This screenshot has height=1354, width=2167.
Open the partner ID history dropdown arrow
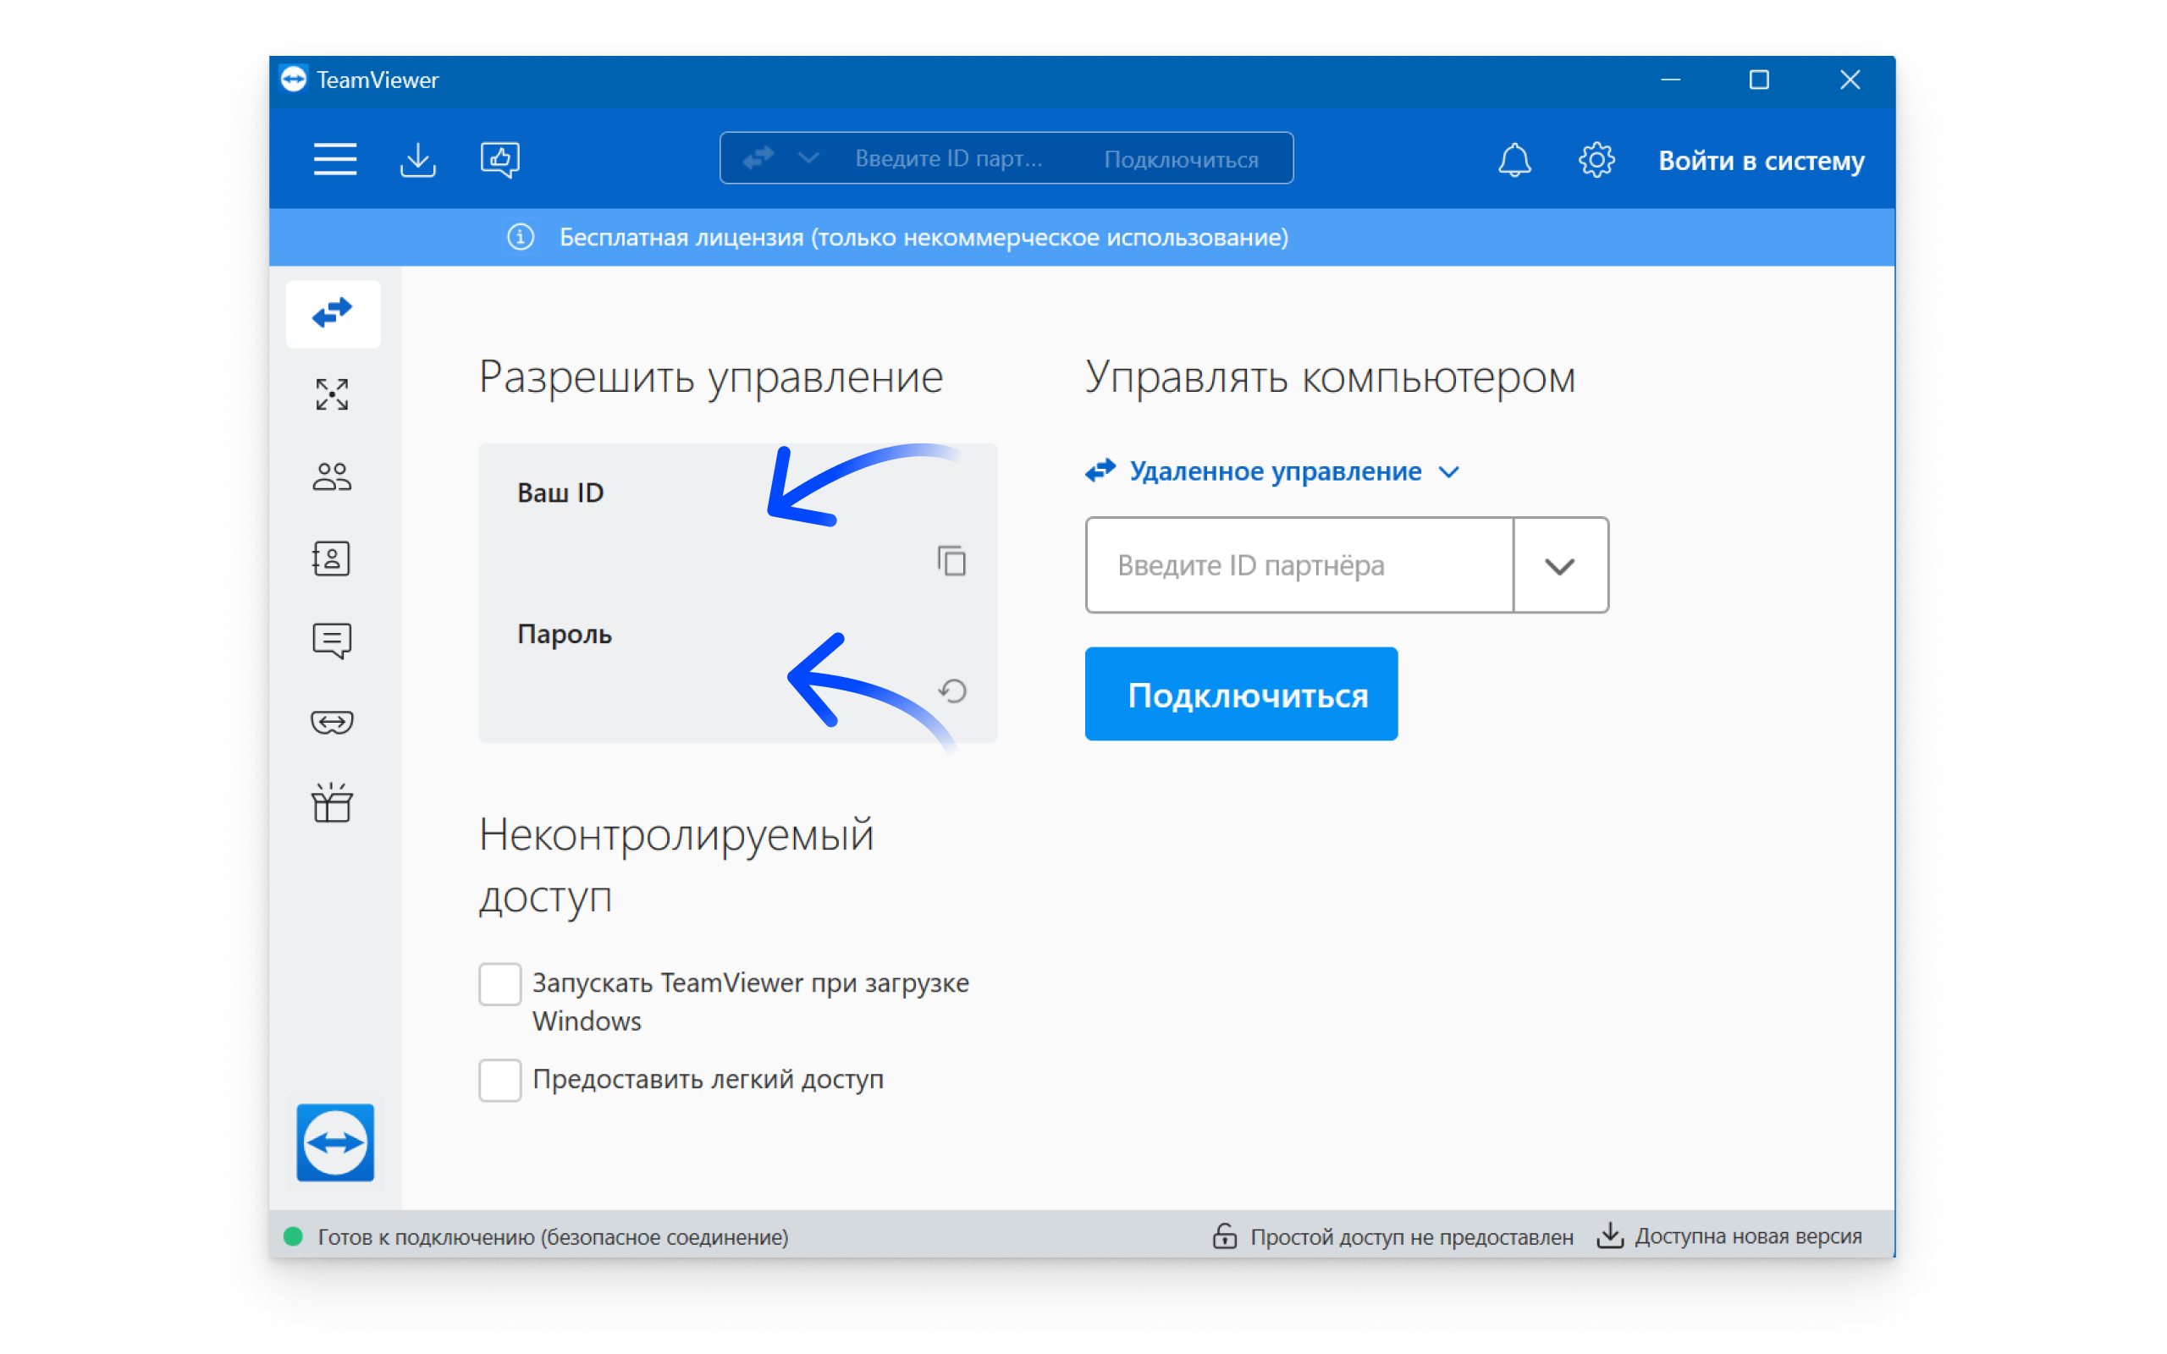point(1560,565)
